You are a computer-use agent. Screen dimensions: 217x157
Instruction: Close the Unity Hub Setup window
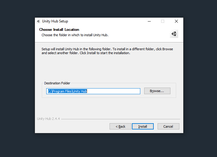pos(176,21)
